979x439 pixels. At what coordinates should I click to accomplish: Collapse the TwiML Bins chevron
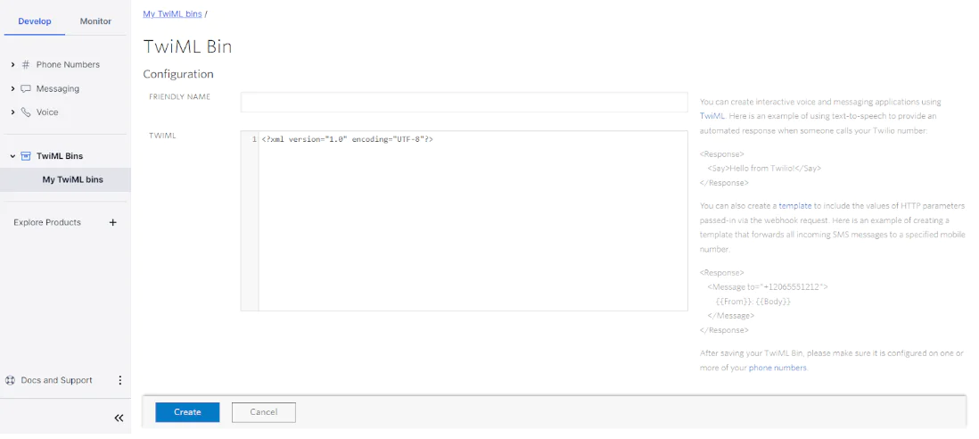tap(12, 156)
